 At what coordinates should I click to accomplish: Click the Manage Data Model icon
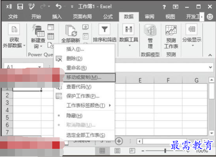(150, 31)
